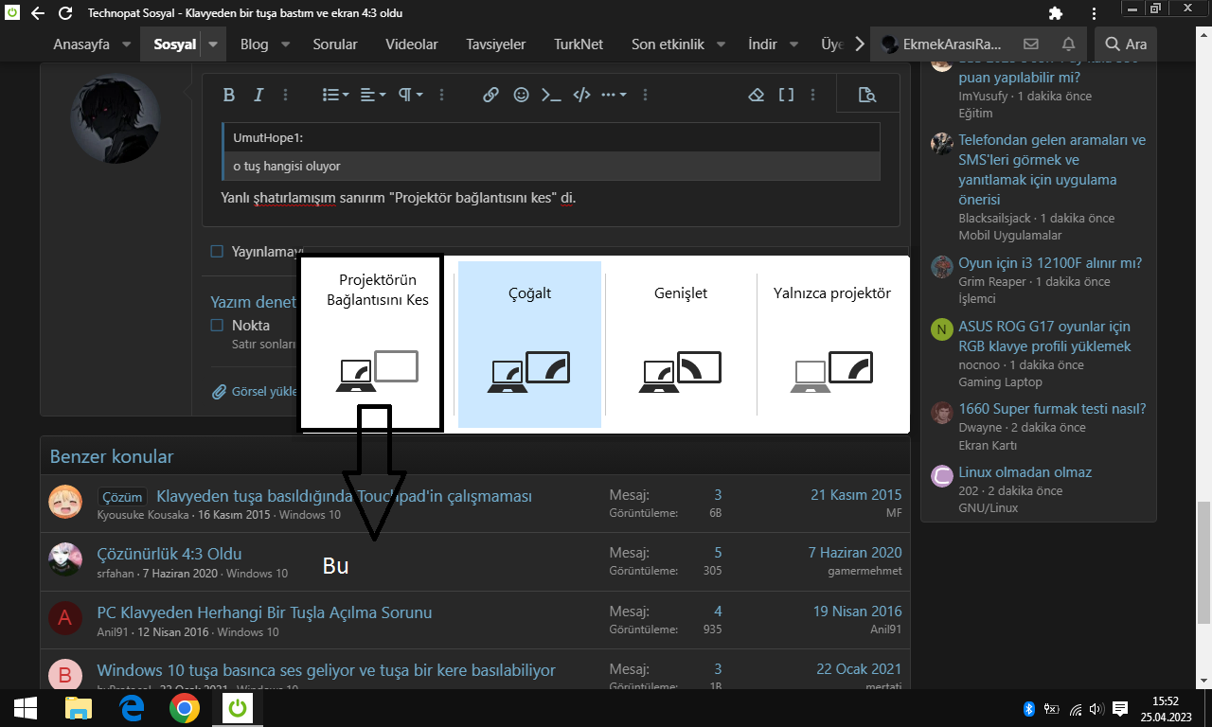Screen dimensions: 1212x727
Task: Insert a code block with the </> icon
Action: click(x=582, y=95)
